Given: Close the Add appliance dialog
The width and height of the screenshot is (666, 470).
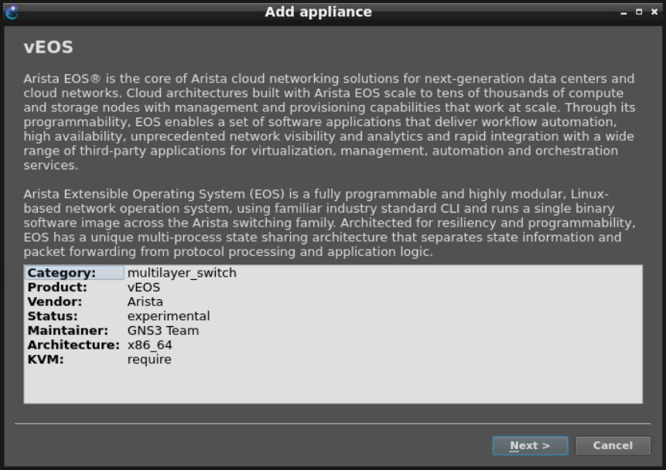Looking at the screenshot, I should pos(654,12).
